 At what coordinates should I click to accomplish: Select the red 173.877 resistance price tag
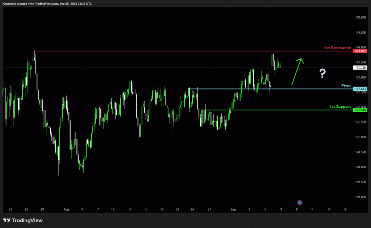tap(360, 51)
